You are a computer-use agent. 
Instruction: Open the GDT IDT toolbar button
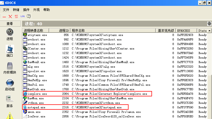coord(16,17)
